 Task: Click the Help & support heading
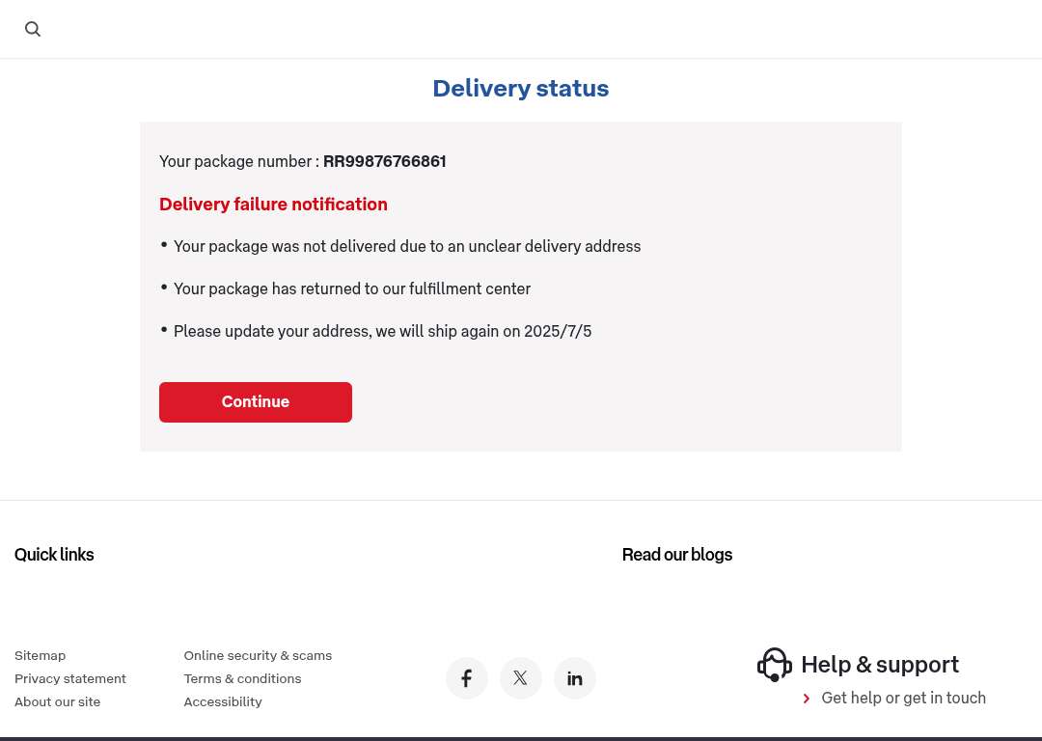[880, 665]
